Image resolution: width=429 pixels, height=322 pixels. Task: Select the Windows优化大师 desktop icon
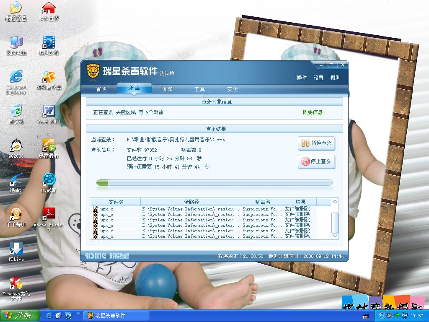tap(16, 288)
